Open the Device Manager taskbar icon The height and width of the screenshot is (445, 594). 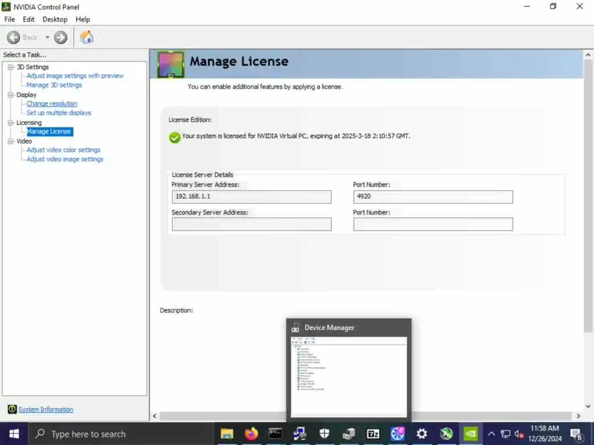(x=349, y=433)
